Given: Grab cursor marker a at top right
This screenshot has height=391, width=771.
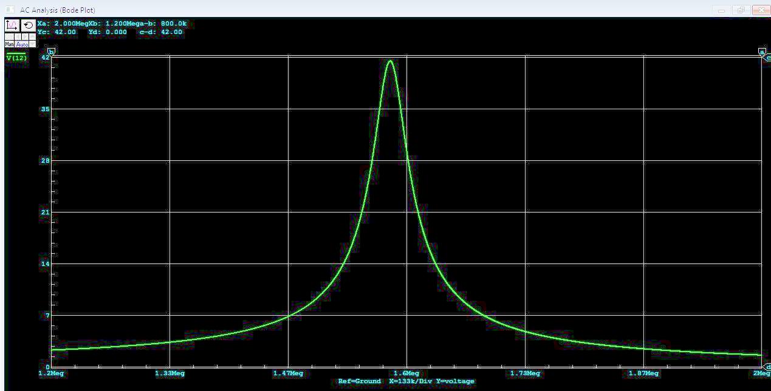Looking at the screenshot, I should (762, 52).
